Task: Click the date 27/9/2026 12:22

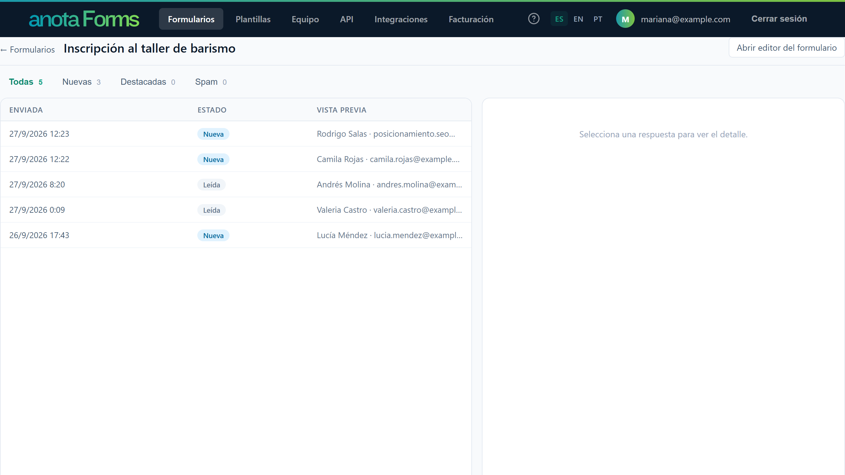Action: tap(39, 159)
